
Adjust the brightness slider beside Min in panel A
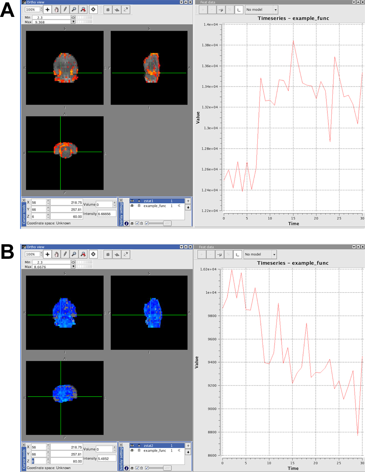(x=84, y=17)
